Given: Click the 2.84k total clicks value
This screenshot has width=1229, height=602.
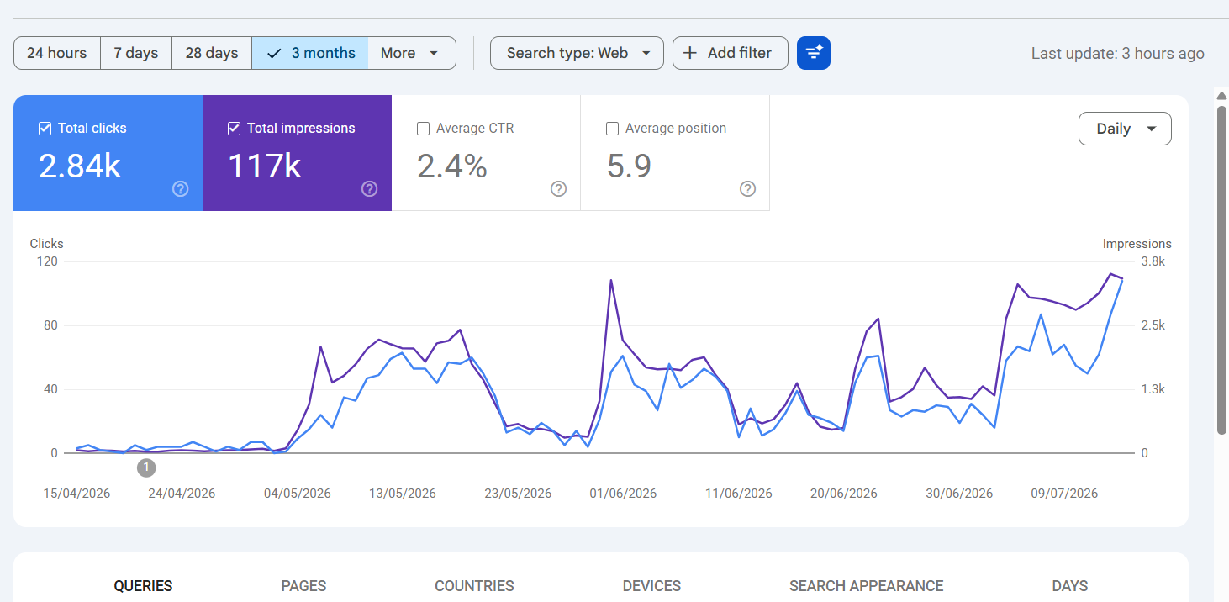Looking at the screenshot, I should pyautogui.click(x=80, y=166).
